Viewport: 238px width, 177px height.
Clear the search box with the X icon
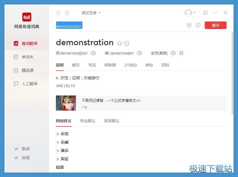click(x=189, y=25)
